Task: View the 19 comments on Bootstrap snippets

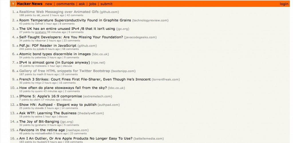Action: click(69, 75)
